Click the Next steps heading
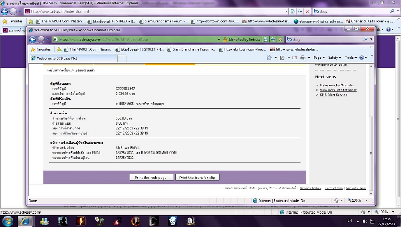 pyautogui.click(x=325, y=77)
